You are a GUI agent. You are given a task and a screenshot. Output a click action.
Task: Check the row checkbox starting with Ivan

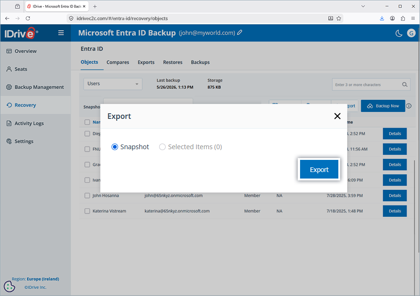point(87,180)
